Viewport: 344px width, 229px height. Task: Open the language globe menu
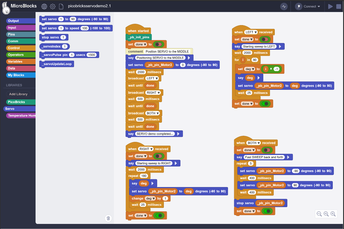44,6
